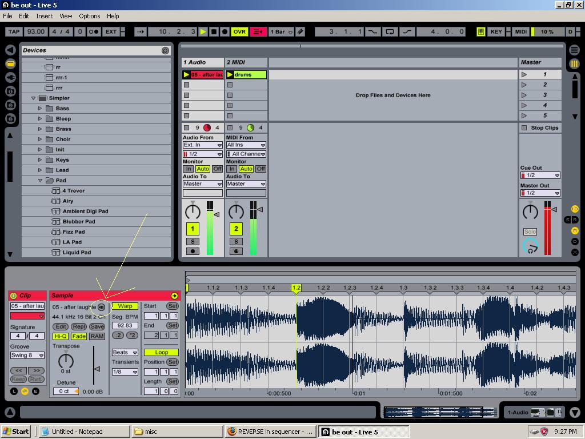Image resolution: width=585 pixels, height=439 pixels.
Task: Toggle the Follow arrow button
Action: (x=141, y=32)
